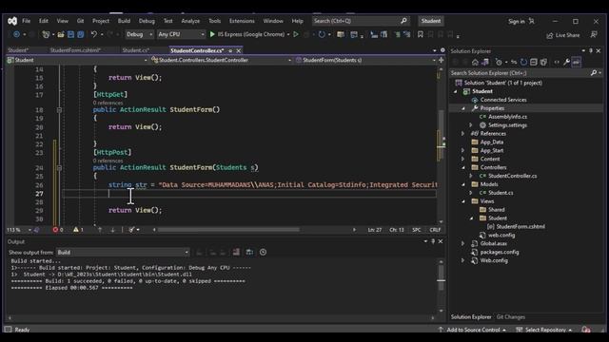
Task: Click the Properties wrench icon in Solution Explorer
Action: tap(567, 62)
